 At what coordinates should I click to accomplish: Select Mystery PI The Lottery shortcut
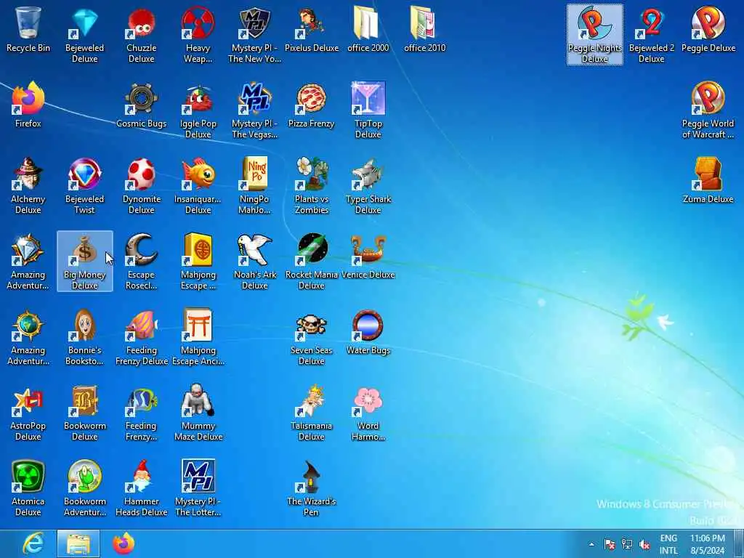(x=198, y=488)
